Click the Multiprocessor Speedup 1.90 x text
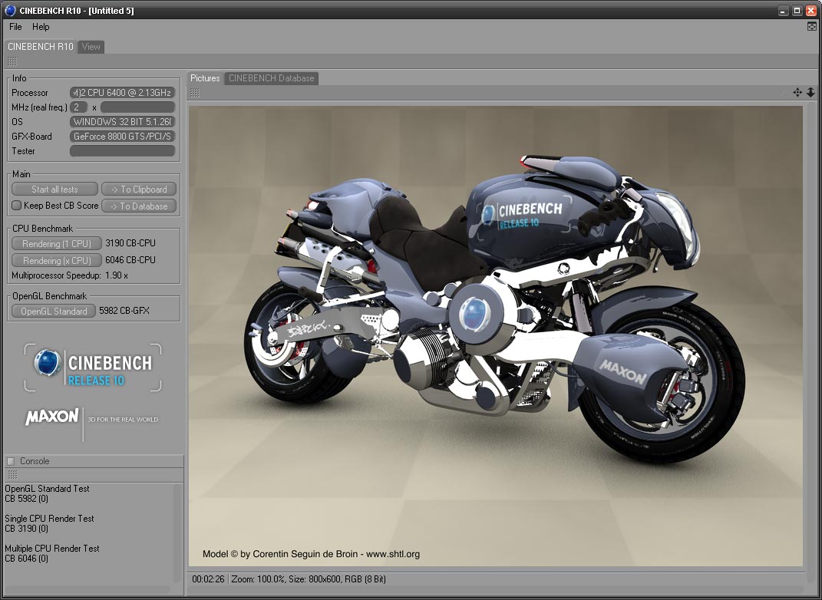The height and width of the screenshot is (600, 822). click(70, 275)
